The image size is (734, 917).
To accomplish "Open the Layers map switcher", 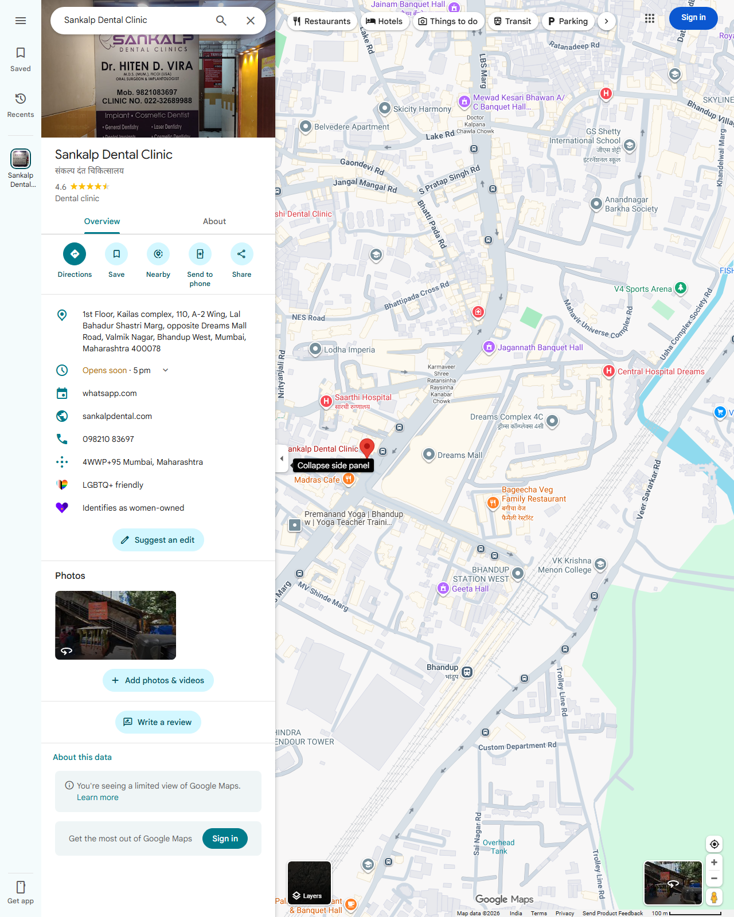I will coord(309,883).
